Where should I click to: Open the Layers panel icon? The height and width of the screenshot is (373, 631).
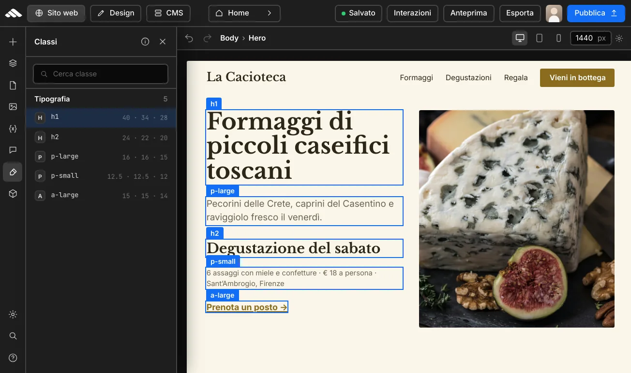[13, 63]
